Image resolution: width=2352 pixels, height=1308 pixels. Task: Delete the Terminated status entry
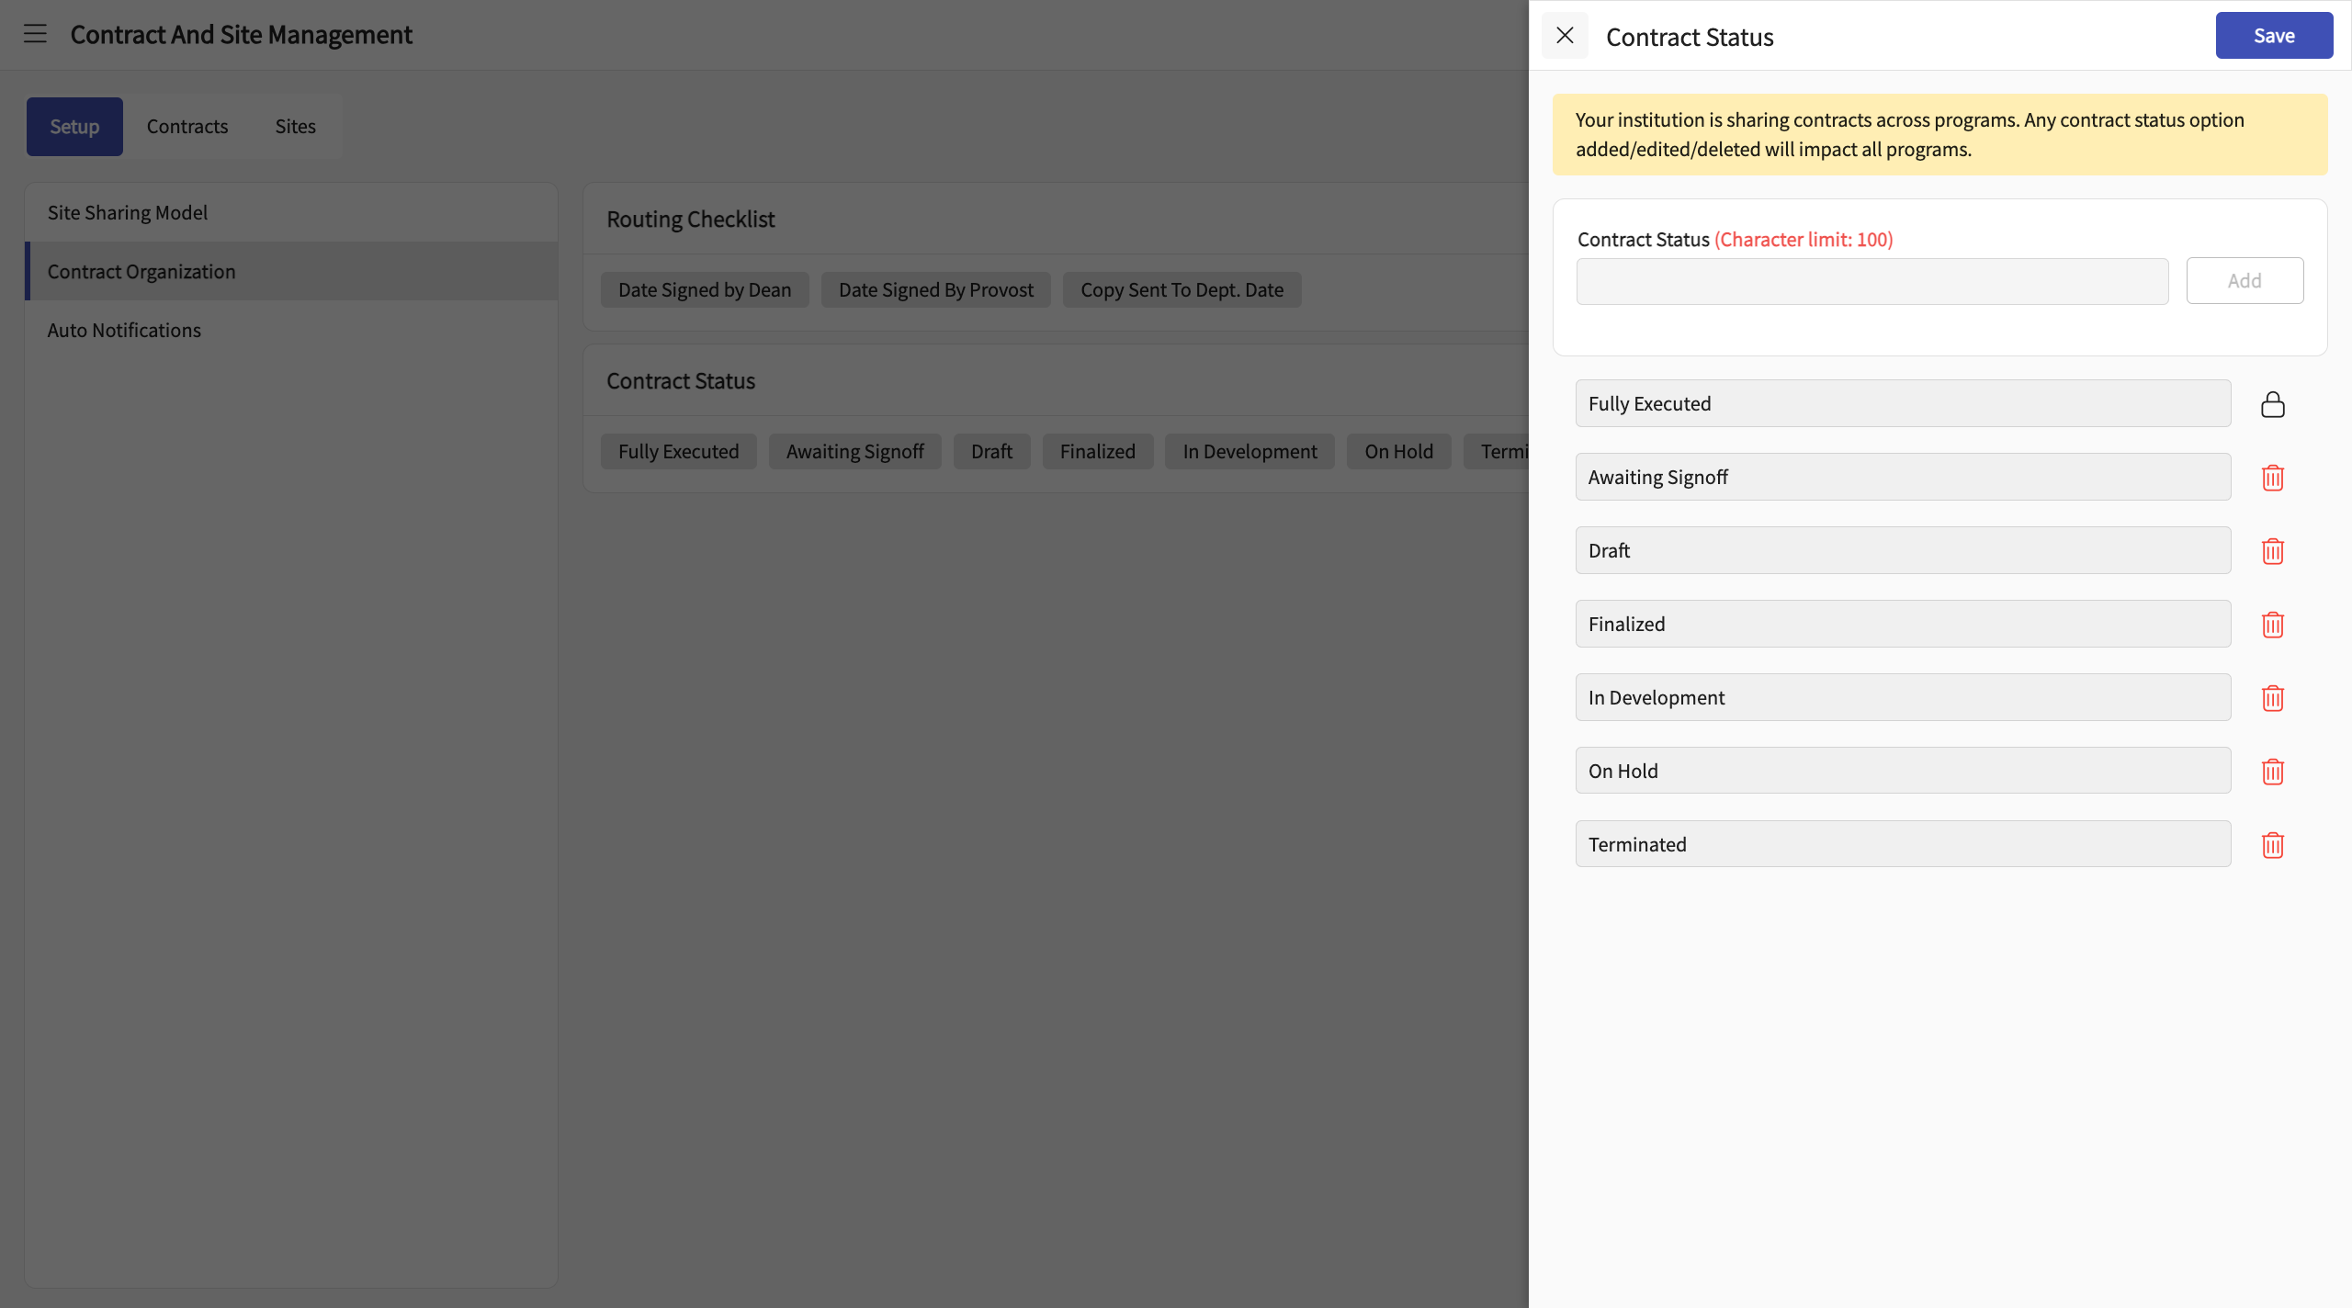coord(2272,845)
